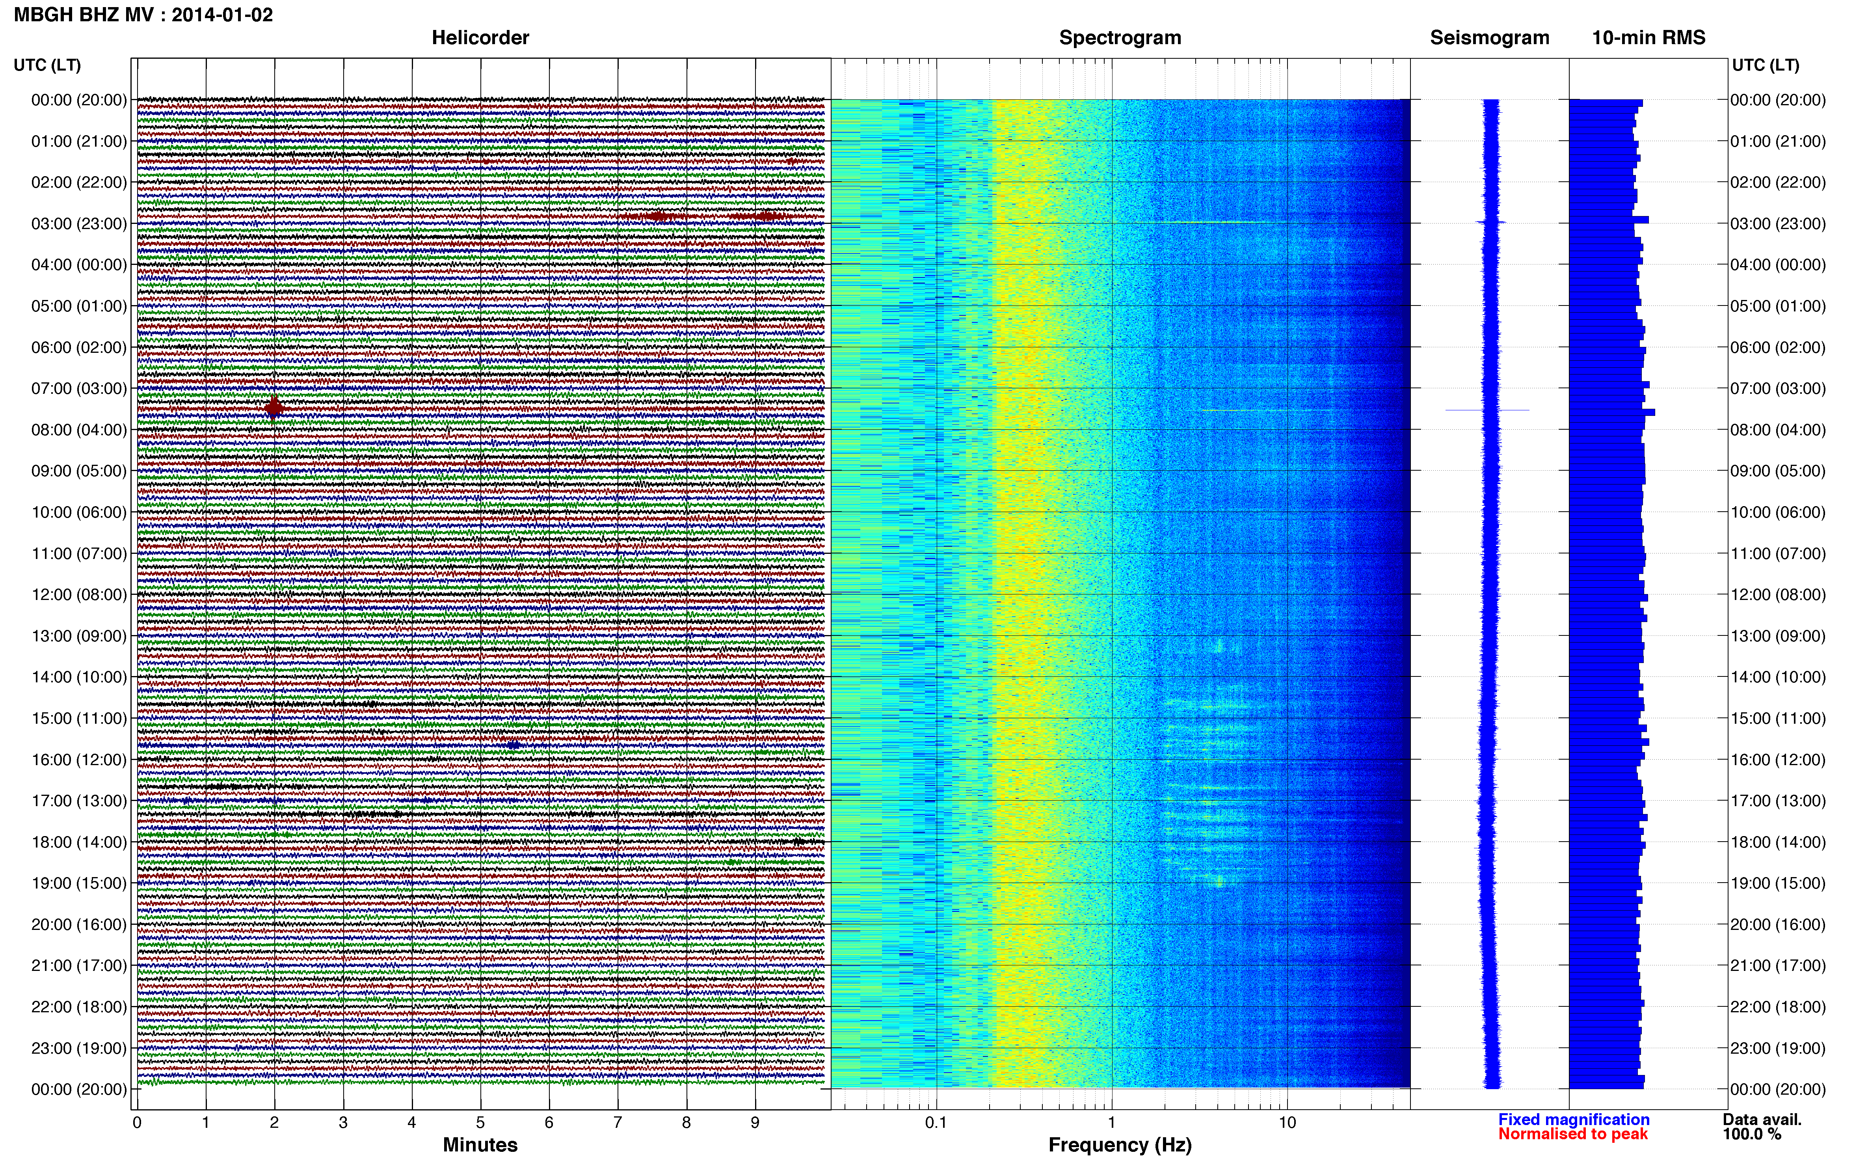The image size is (1868, 1168).
Task: Click the Minutes axis label
Action: click(480, 1145)
